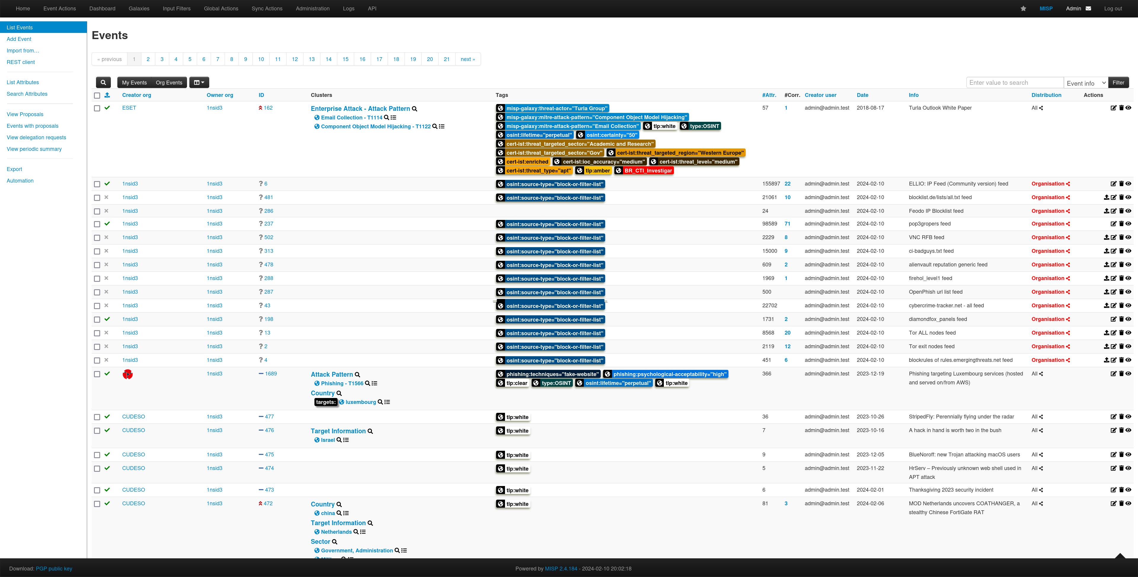This screenshot has width=1138, height=577.
Task: Click the star bookmark icon in the top bar
Action: [x=1023, y=8]
